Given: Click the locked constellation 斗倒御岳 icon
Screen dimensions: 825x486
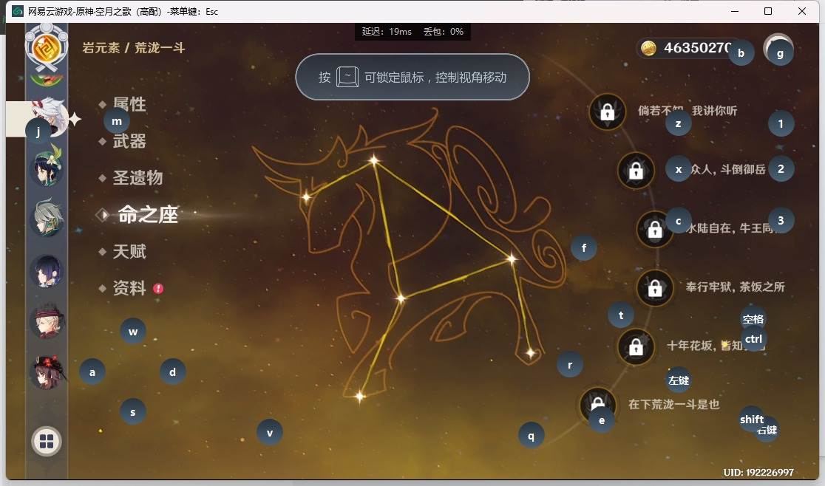Looking at the screenshot, I should pyautogui.click(x=636, y=170).
